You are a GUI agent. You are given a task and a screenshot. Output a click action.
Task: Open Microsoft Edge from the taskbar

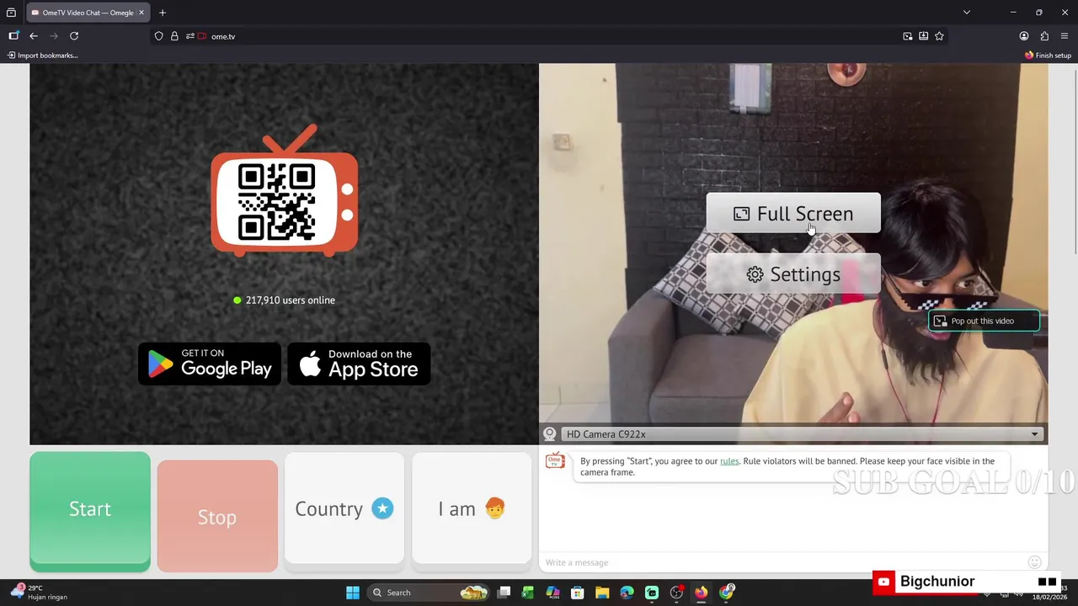(627, 593)
